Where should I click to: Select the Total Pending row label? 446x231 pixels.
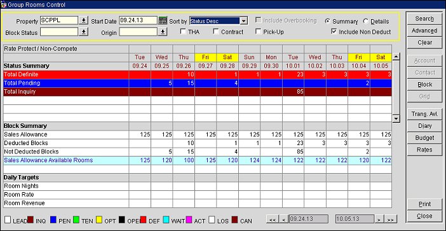[x=22, y=83]
